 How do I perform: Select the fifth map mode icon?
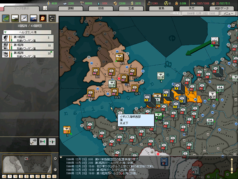[x=26, y=176]
